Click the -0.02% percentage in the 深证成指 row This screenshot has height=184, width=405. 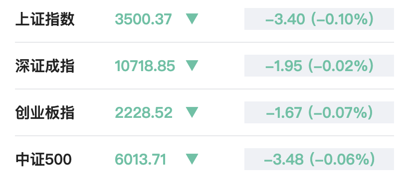[x=342, y=66]
